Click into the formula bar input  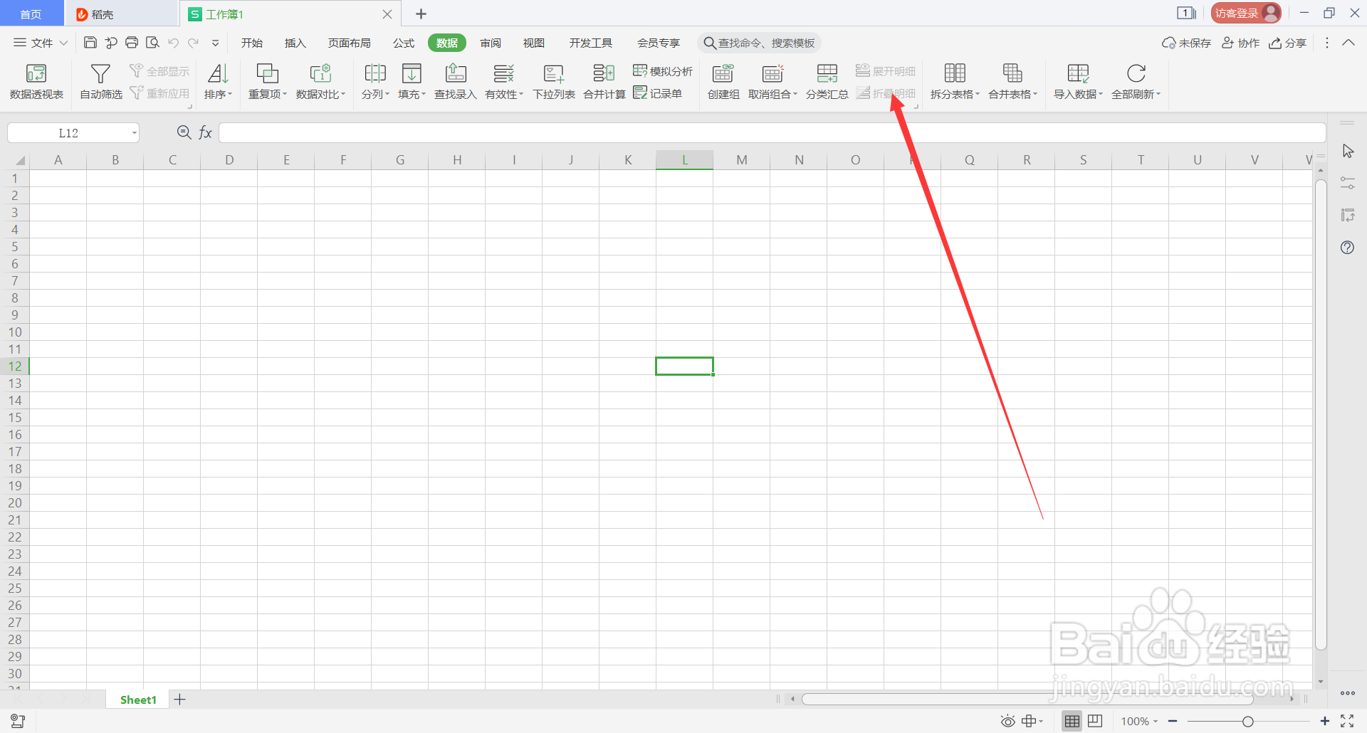point(772,132)
